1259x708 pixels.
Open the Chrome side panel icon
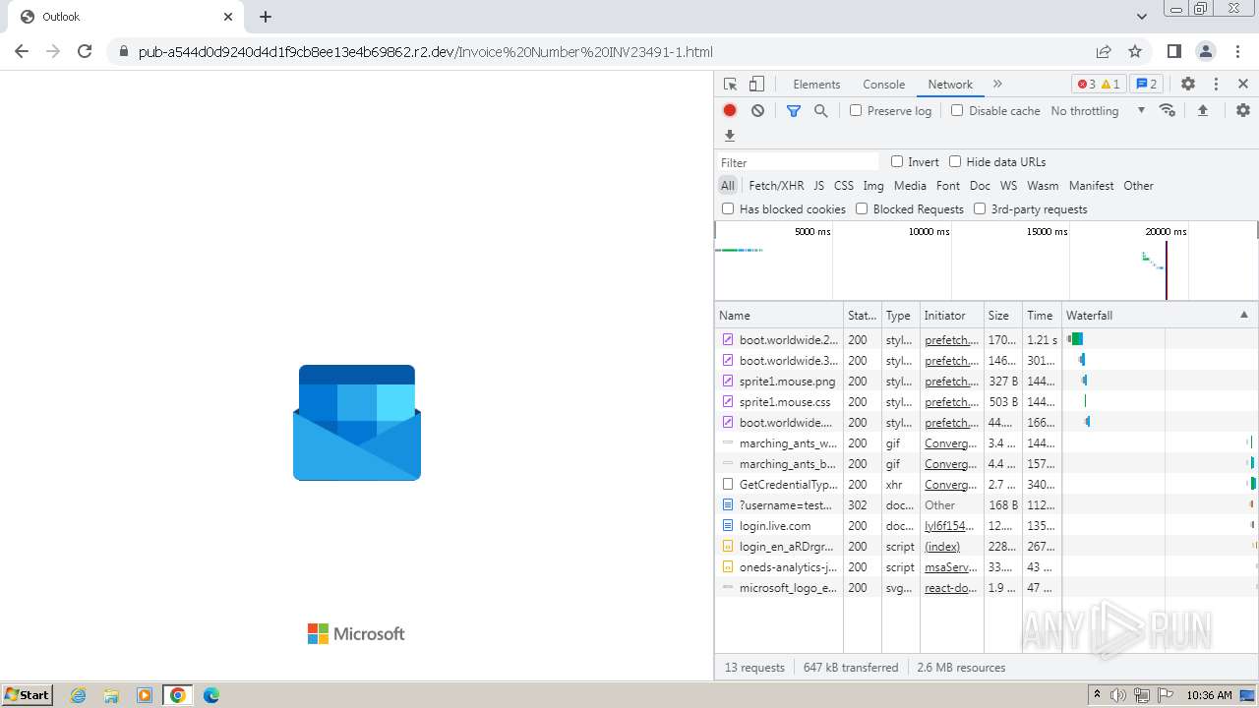(1174, 51)
